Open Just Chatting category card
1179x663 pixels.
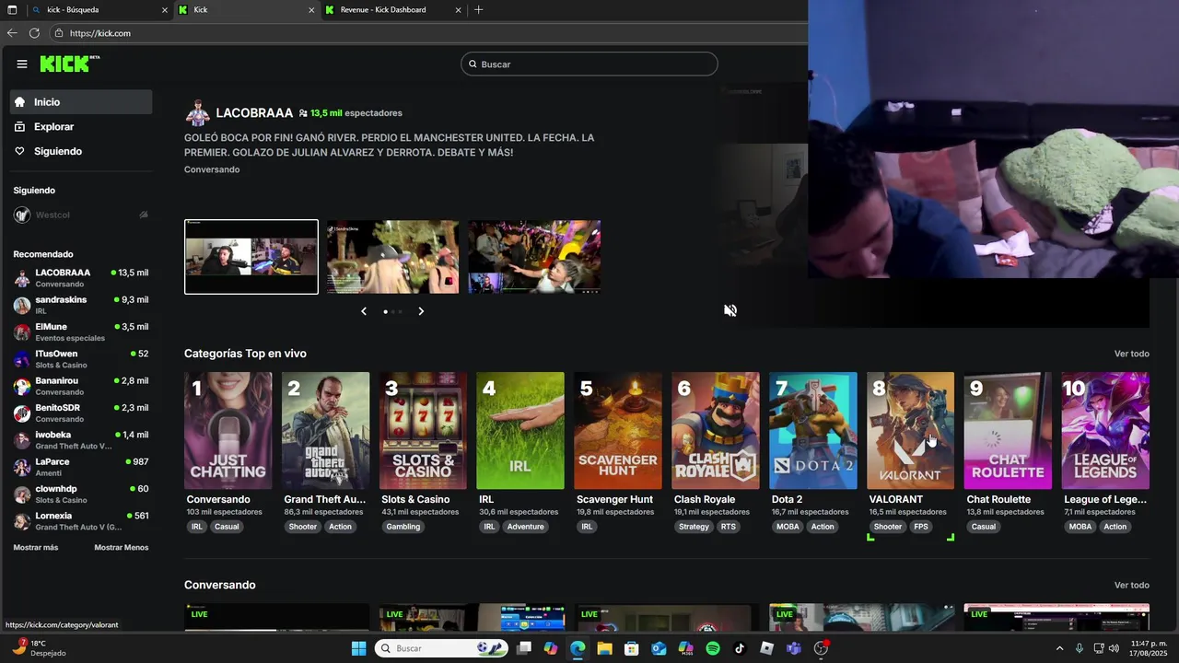pos(228,430)
